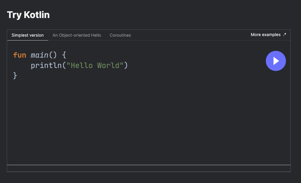301x183 pixels.
Task: Click the println call in the code
Action: pyautogui.click(x=46, y=65)
